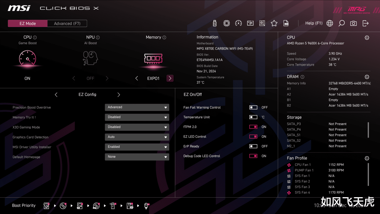Turn off the EZ LED Control switch

pos(253,137)
